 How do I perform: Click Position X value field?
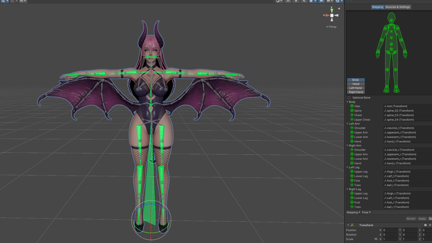tap(390, 230)
